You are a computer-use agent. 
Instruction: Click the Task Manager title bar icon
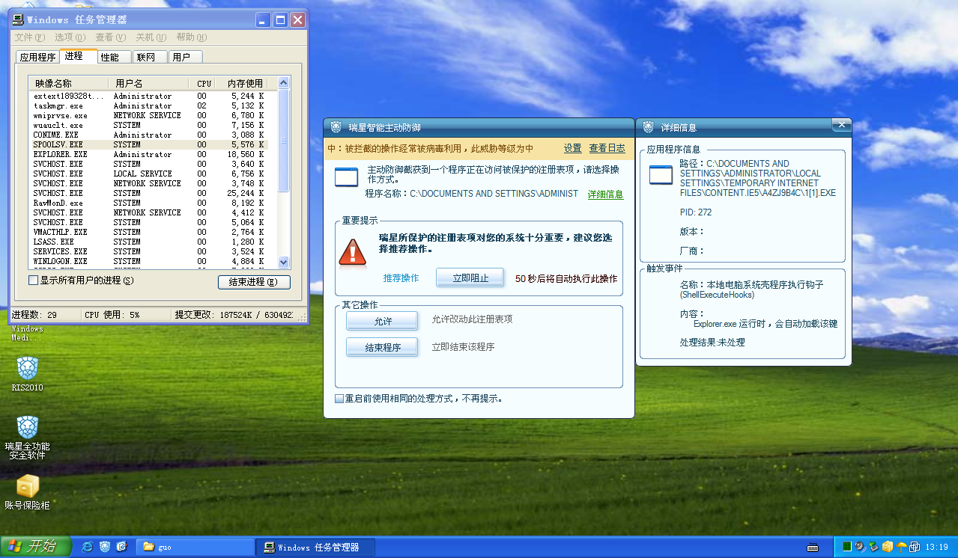pos(18,20)
